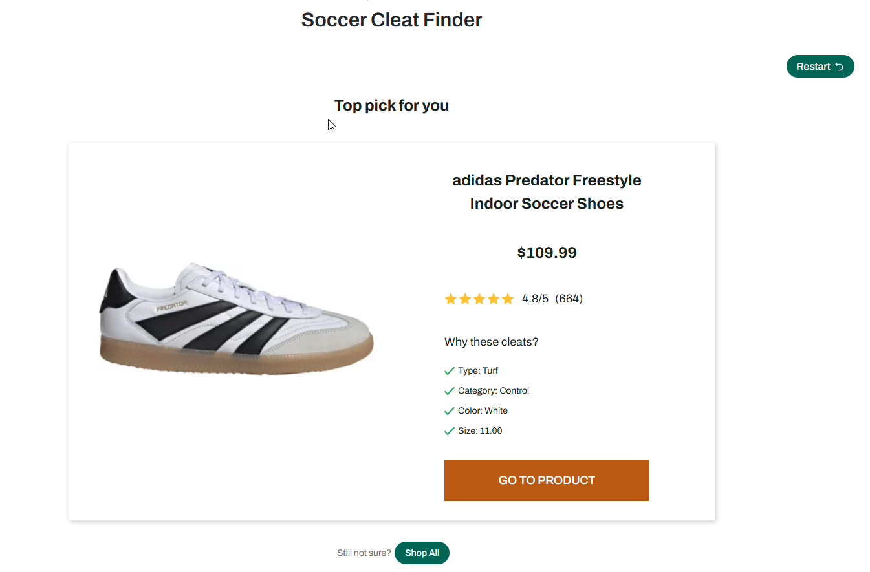Click the third rating star

click(x=479, y=299)
